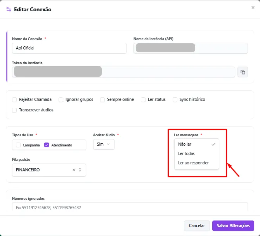
Task: Uncheck the Atendimento usage type
Action: pos(47,145)
